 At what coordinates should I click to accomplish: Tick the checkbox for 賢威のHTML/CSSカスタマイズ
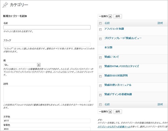point(100,67)
